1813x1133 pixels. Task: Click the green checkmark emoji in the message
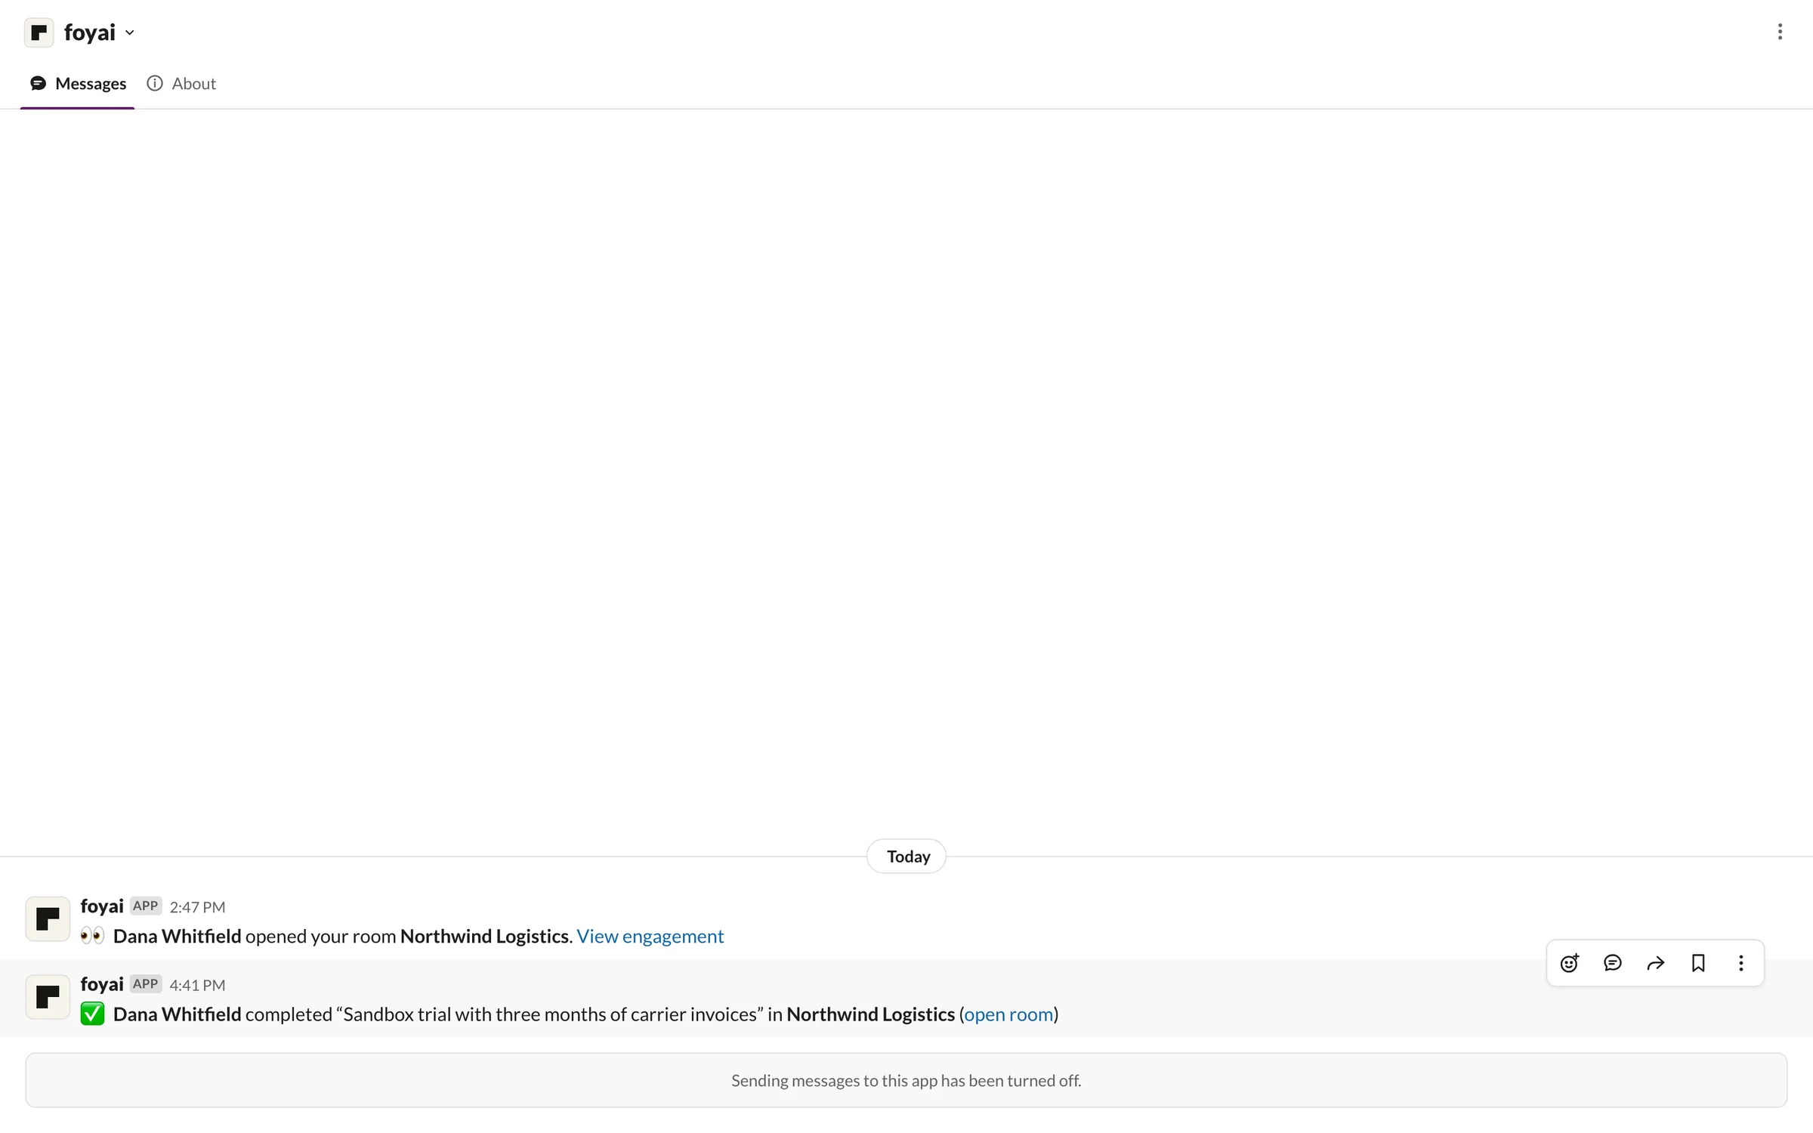coord(92,1014)
